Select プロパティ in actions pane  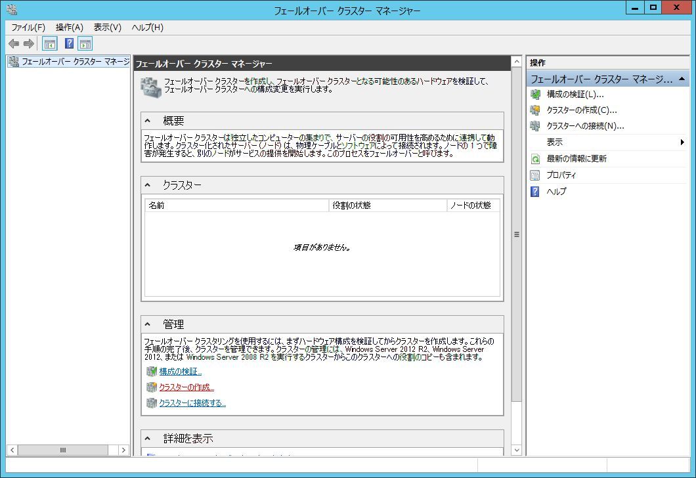pos(561,175)
